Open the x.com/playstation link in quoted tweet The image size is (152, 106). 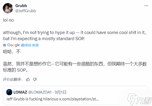[x=79, y=99]
